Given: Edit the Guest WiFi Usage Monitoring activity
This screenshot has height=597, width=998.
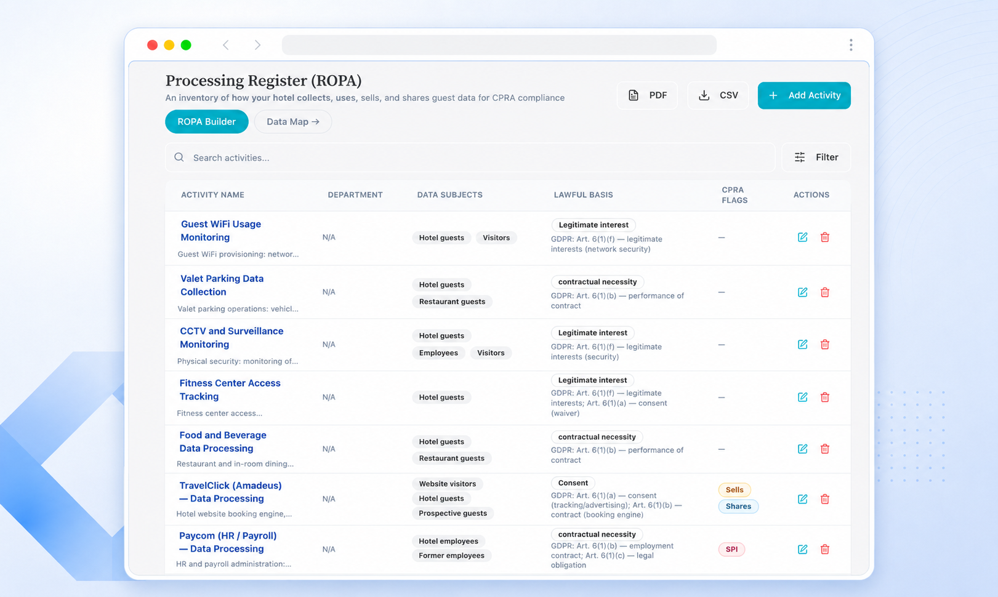Looking at the screenshot, I should coord(802,237).
